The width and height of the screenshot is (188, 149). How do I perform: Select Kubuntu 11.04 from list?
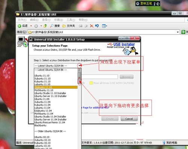56,105
